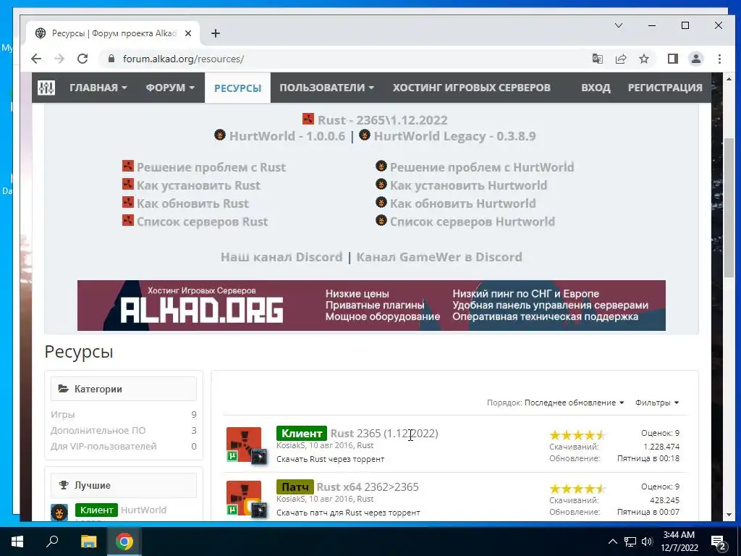Open Как установить Hurtworld link
The width and height of the screenshot is (741, 556).
pyautogui.click(x=468, y=185)
